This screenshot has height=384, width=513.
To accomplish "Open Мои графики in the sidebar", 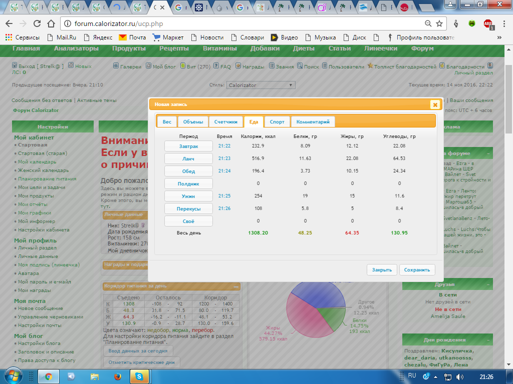I will click(x=35, y=212).
